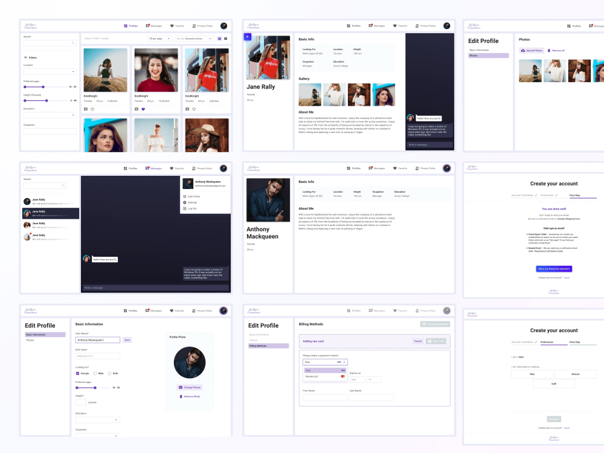Message the KindKnight with 12 photos
604x453 pixels.
click(x=137, y=109)
